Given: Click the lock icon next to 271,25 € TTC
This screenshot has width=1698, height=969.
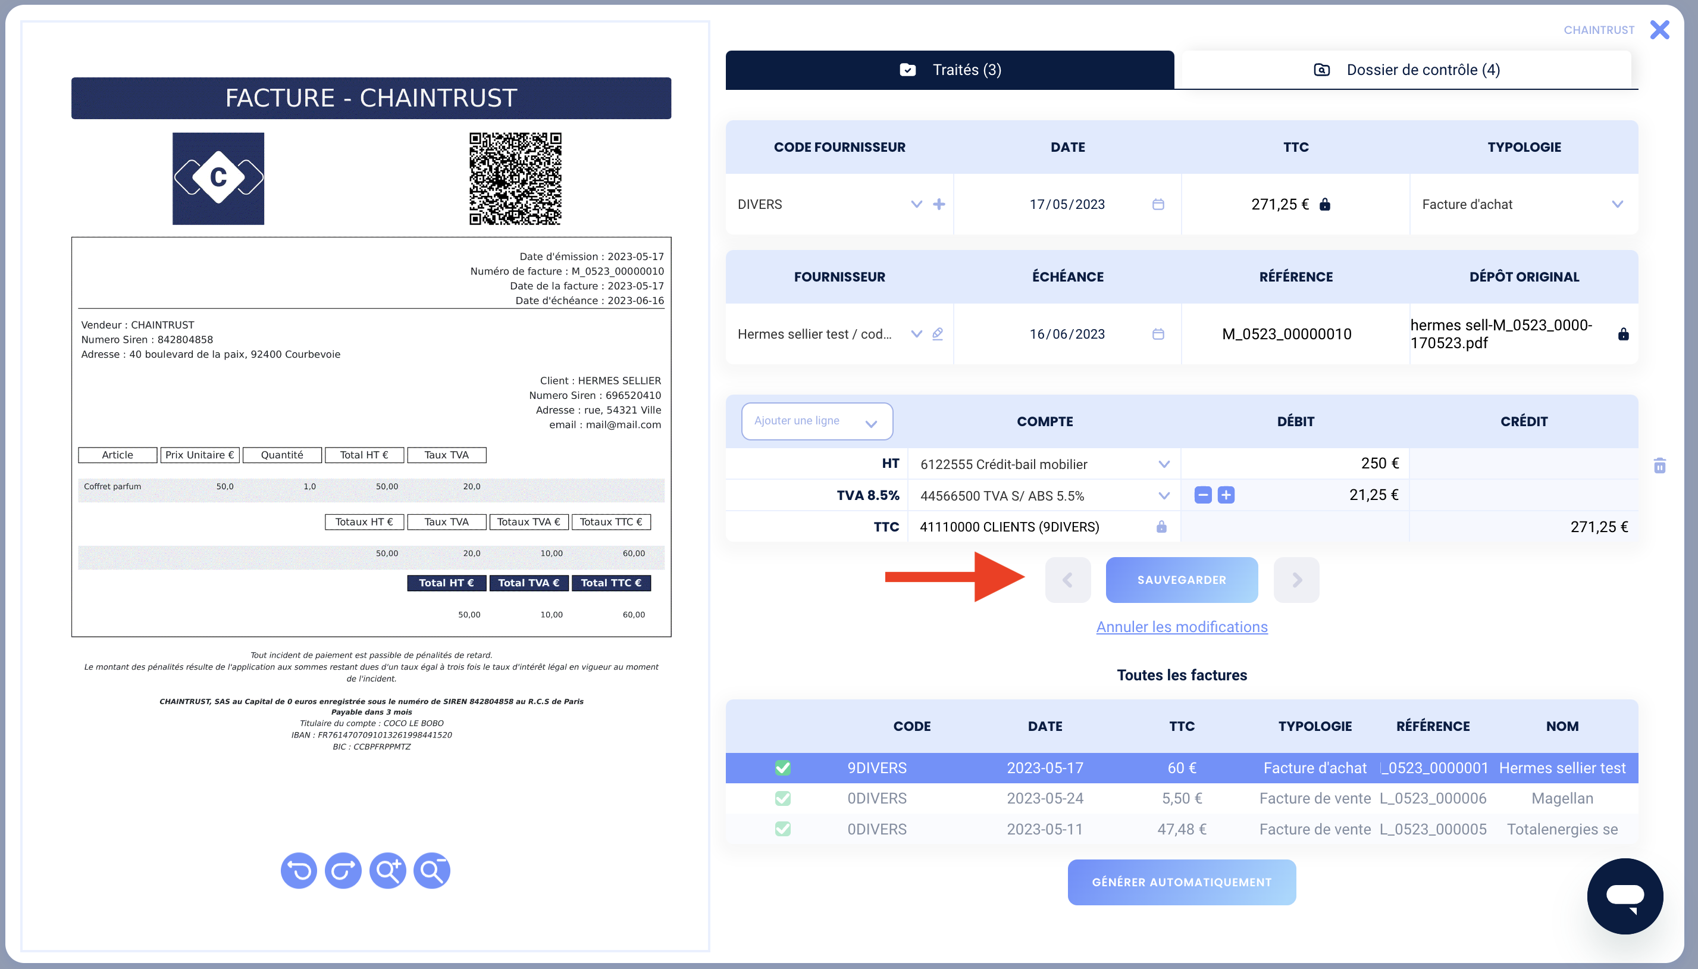Looking at the screenshot, I should (1324, 204).
